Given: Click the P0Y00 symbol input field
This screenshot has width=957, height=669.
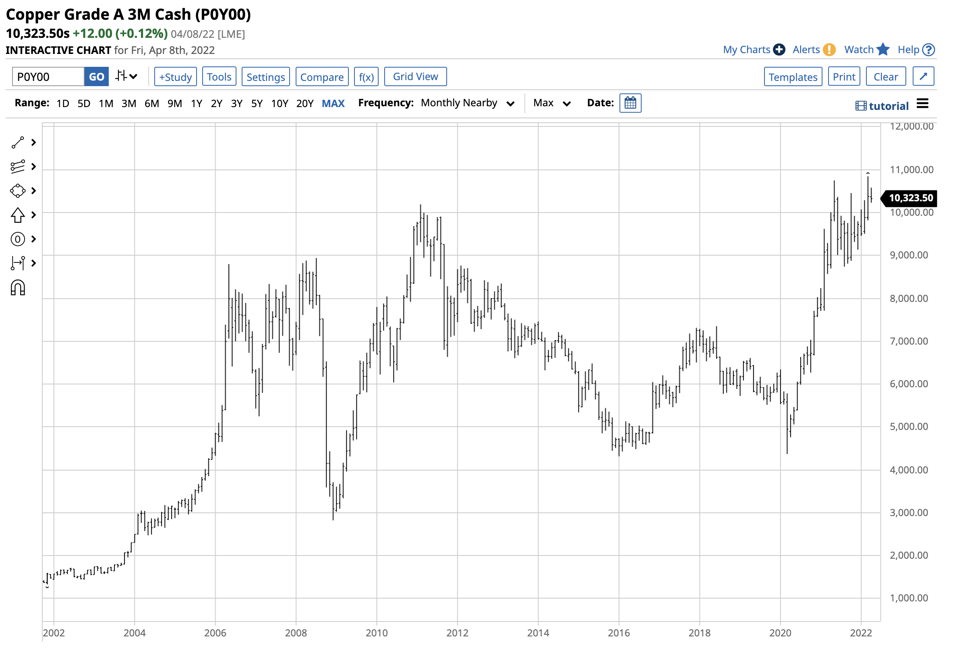Looking at the screenshot, I should click(48, 76).
